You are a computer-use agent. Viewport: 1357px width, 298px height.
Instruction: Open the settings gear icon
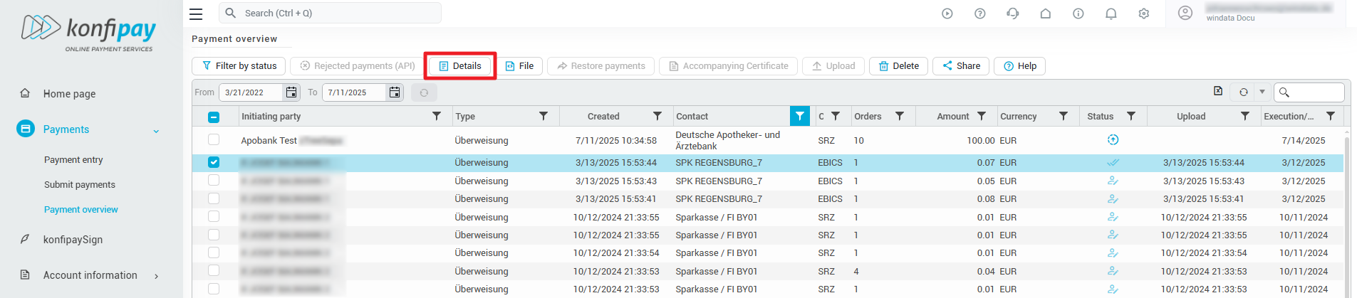click(1143, 14)
